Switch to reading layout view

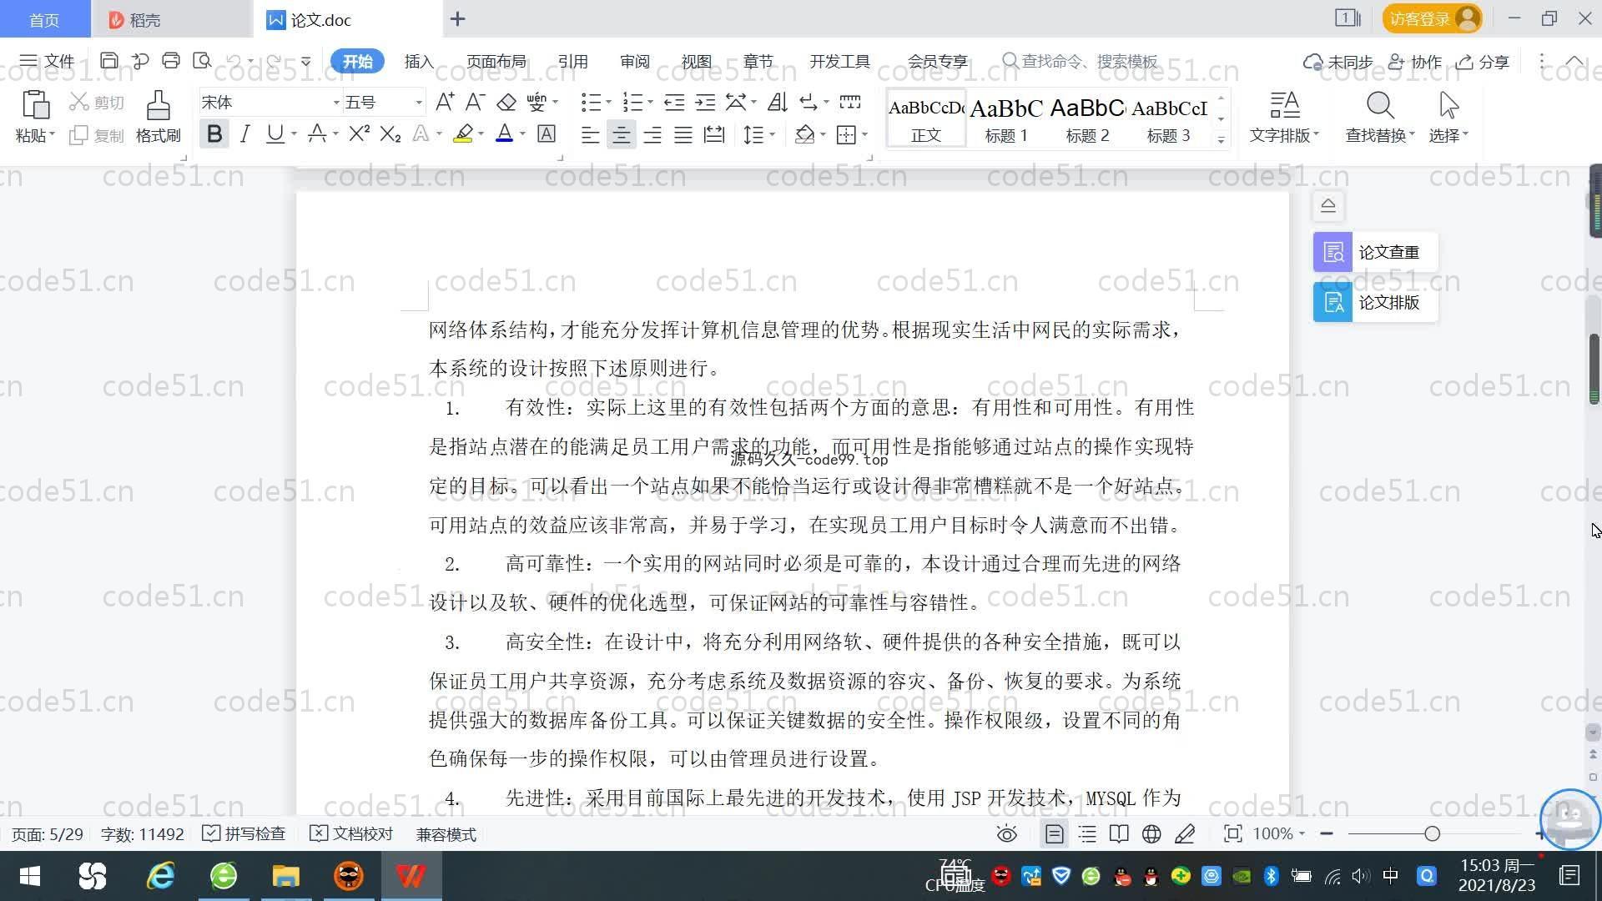1119,833
